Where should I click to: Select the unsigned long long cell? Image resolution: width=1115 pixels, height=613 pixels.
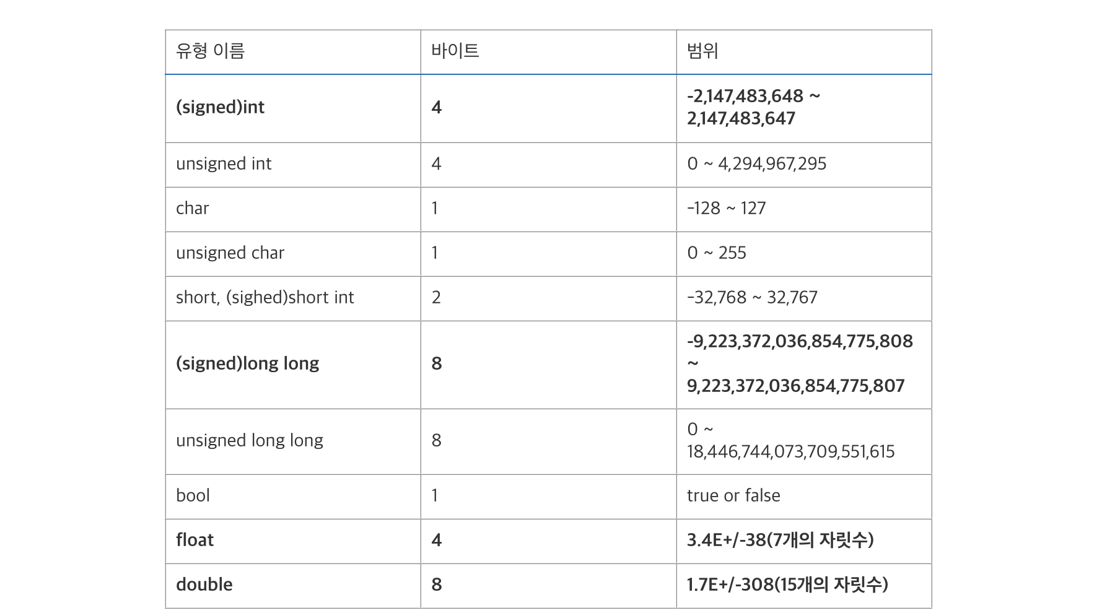[293, 441]
